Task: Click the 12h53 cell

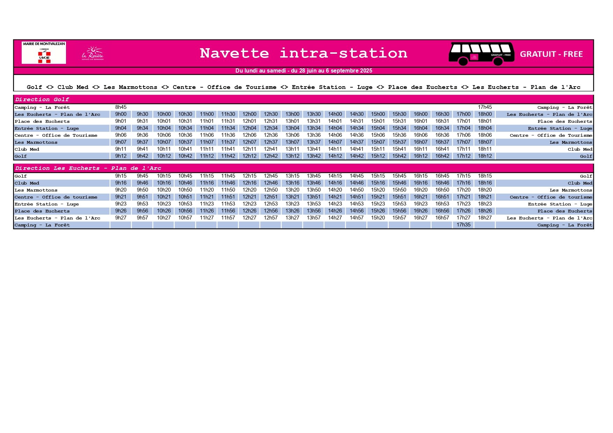Action: [271, 204]
